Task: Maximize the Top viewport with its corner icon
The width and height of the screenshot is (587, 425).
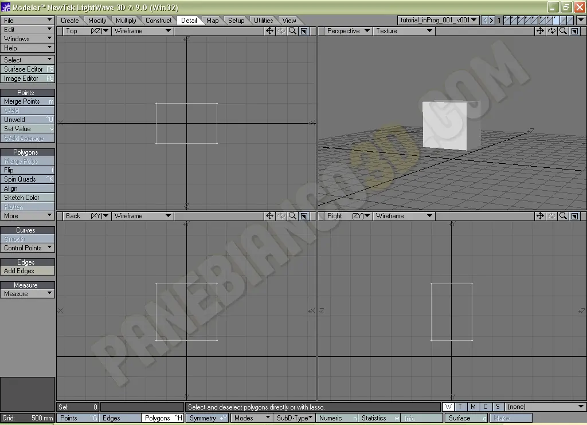Action: pyautogui.click(x=304, y=31)
